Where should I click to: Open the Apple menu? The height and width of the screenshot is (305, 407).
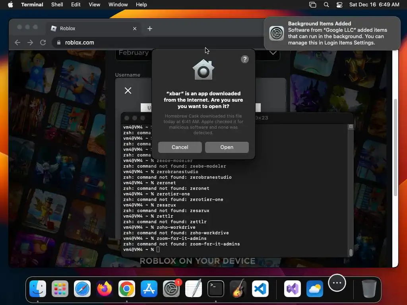[10, 4]
